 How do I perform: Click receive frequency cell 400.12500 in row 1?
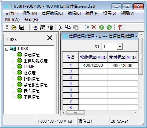pos(93,65)
